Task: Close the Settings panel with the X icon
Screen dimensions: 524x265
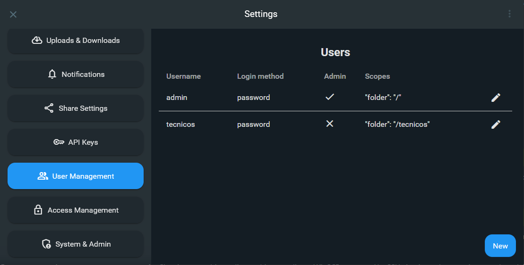Action: 13,14
